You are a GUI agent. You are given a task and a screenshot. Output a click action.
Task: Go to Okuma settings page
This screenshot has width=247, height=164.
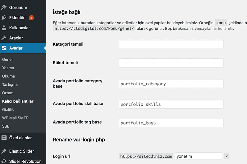pos(8,76)
